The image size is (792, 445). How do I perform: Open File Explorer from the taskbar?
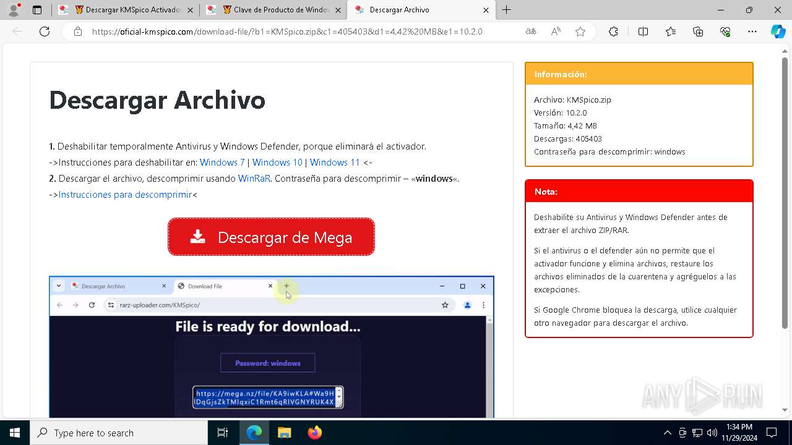point(284,433)
